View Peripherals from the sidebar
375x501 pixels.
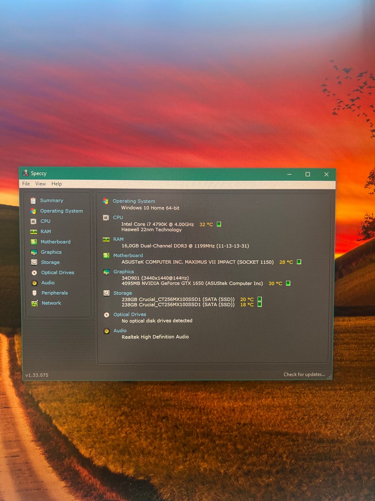click(55, 293)
